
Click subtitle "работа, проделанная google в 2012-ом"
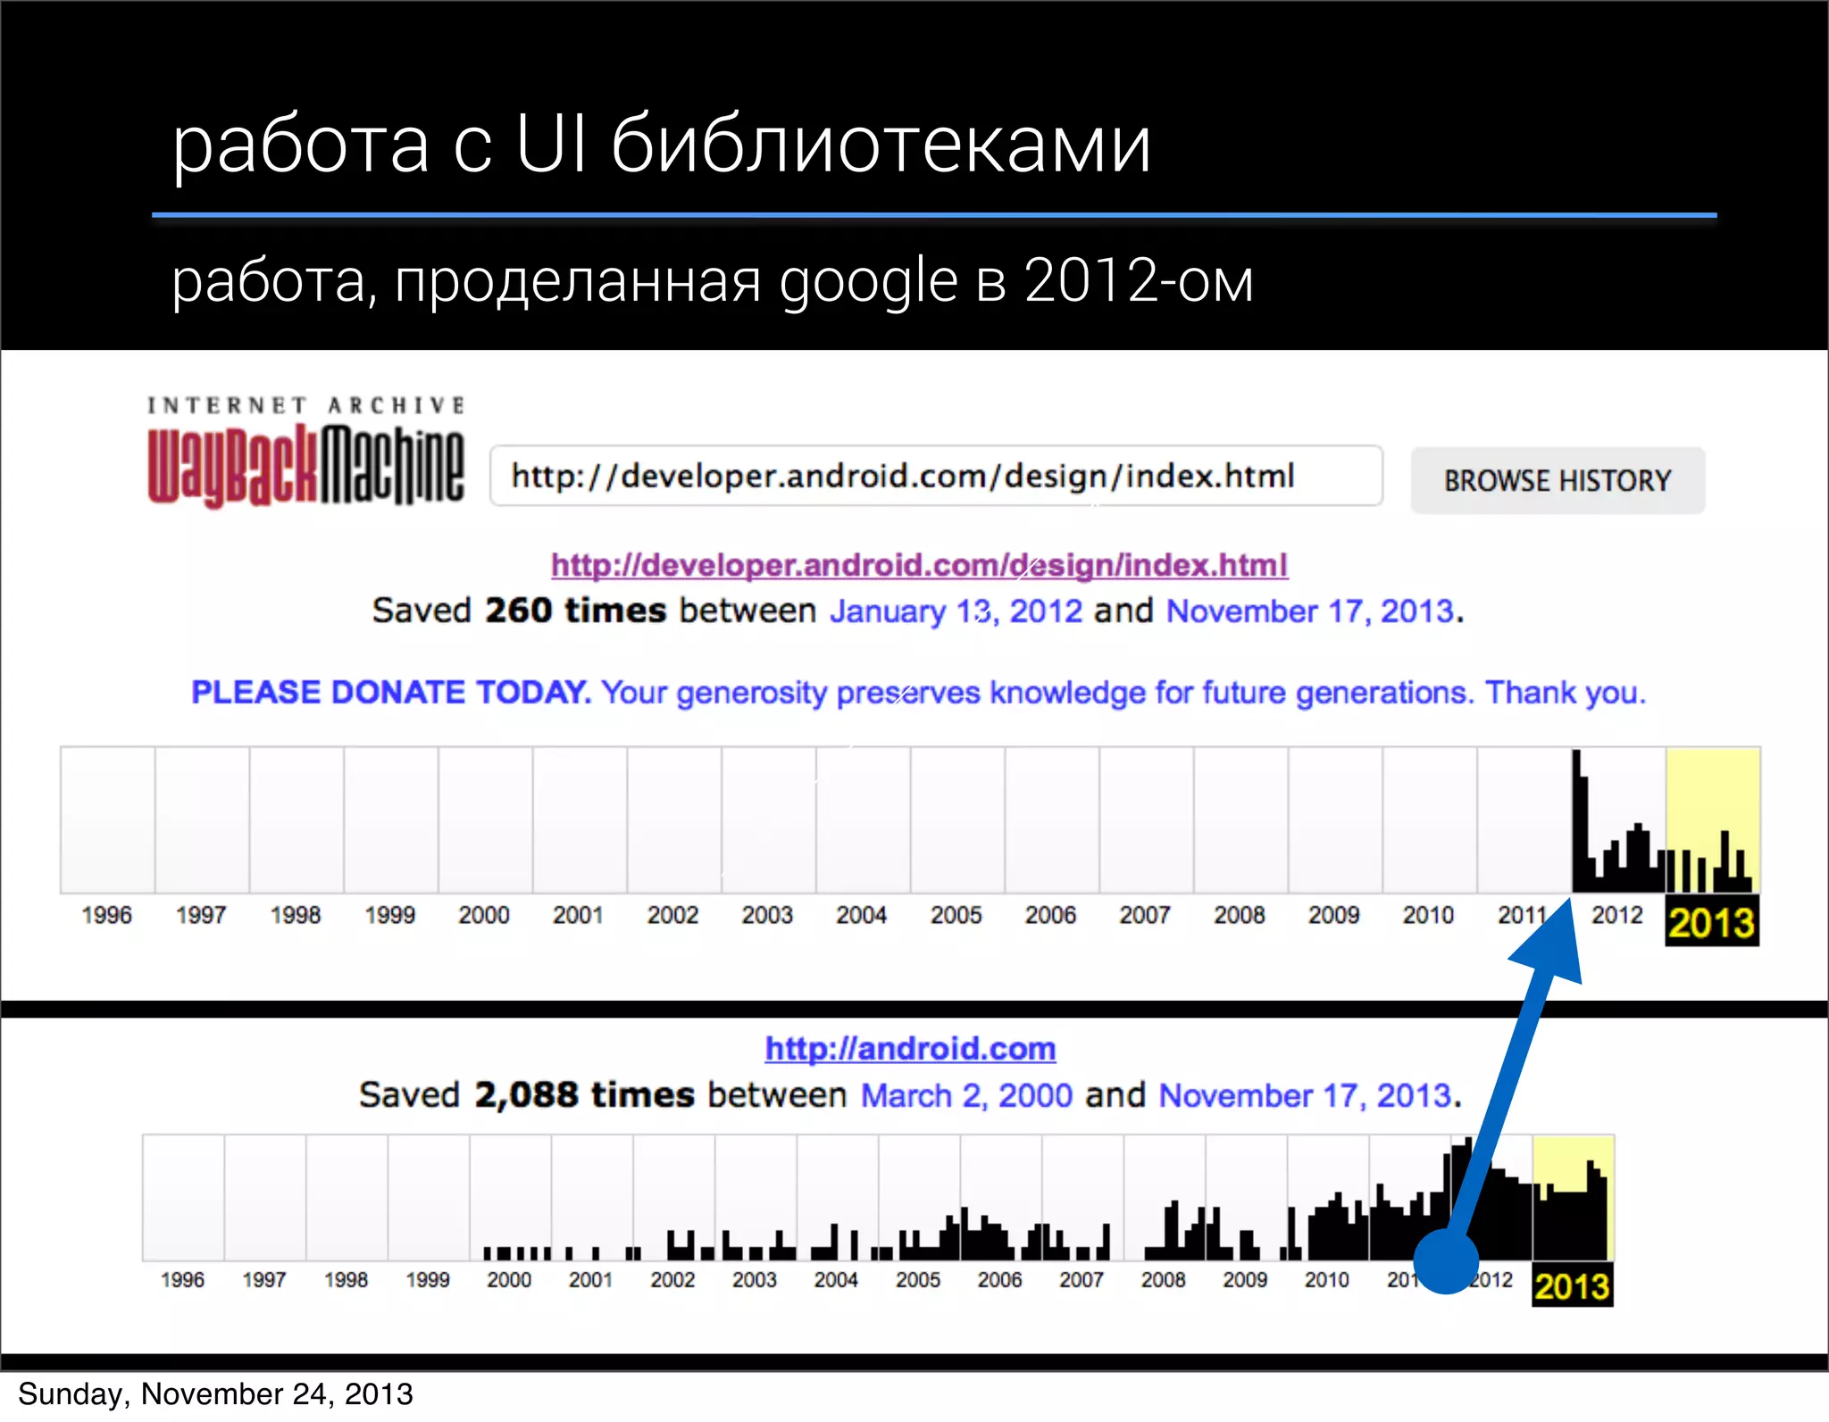pos(713,280)
